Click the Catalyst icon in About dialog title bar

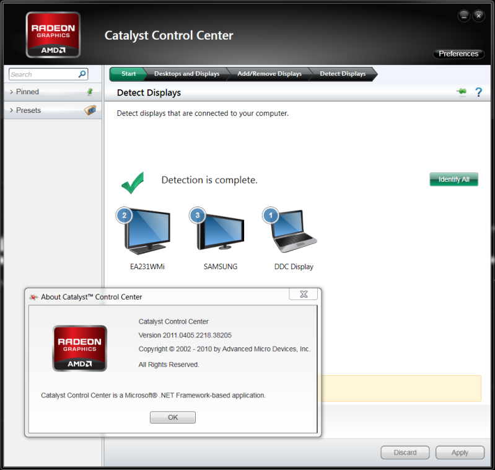(33, 297)
